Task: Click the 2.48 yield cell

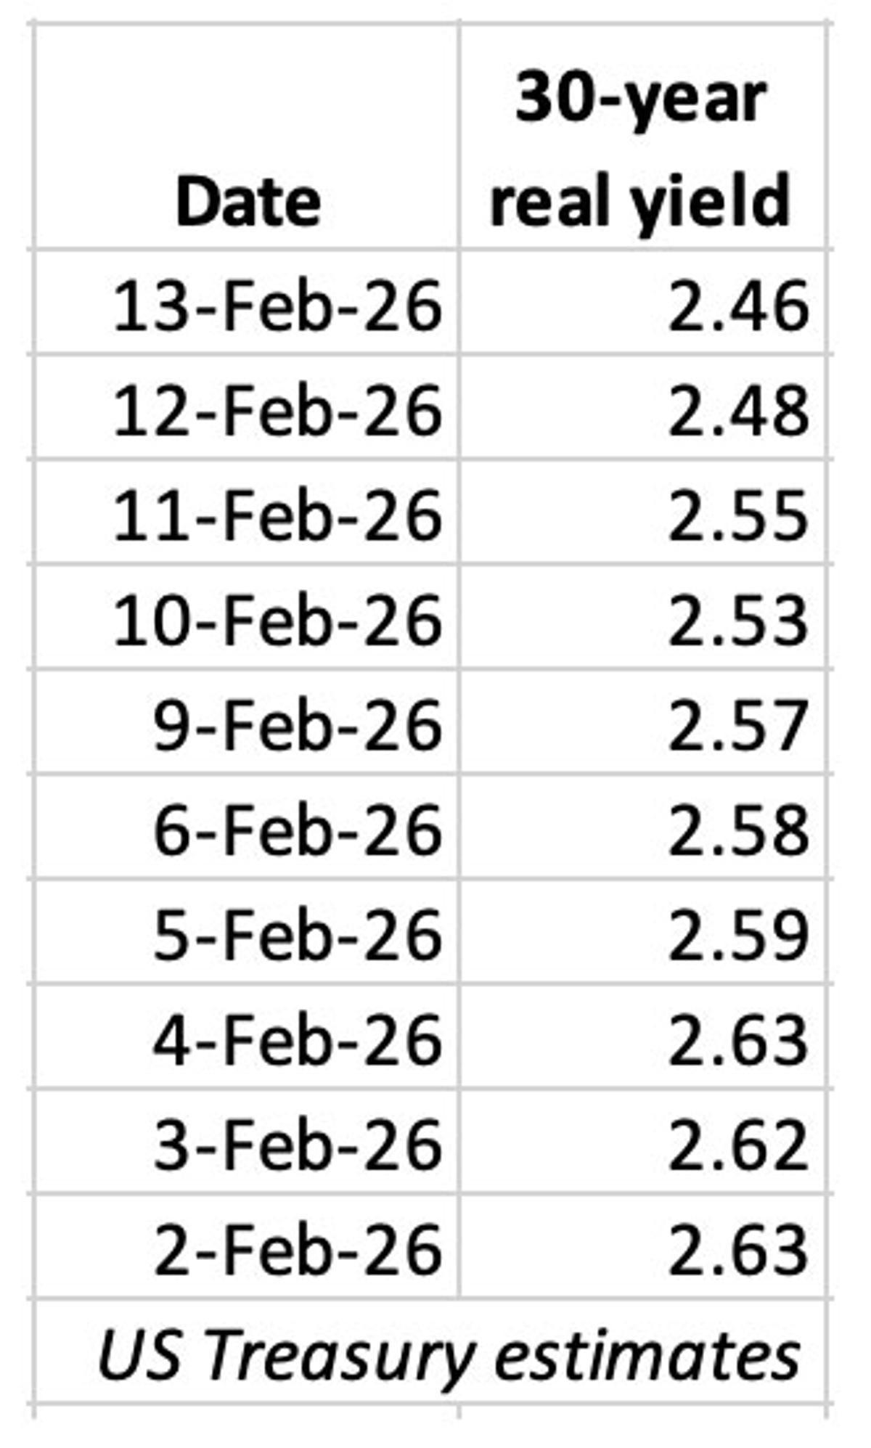Action: pyautogui.click(x=737, y=411)
